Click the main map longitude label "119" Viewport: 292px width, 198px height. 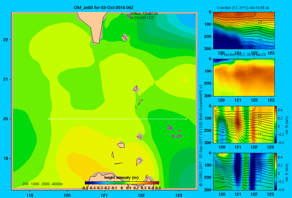click(30, 195)
